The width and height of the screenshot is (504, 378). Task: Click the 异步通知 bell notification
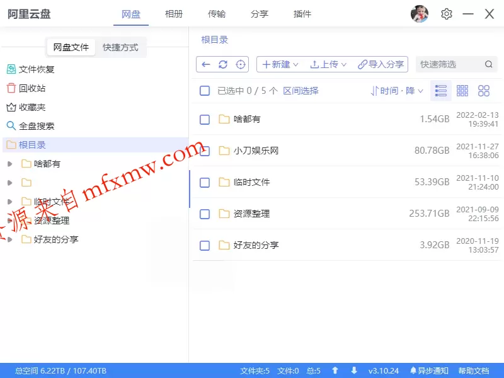coord(430,371)
